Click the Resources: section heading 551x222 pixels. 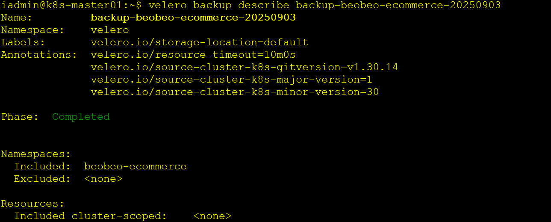(x=32, y=204)
